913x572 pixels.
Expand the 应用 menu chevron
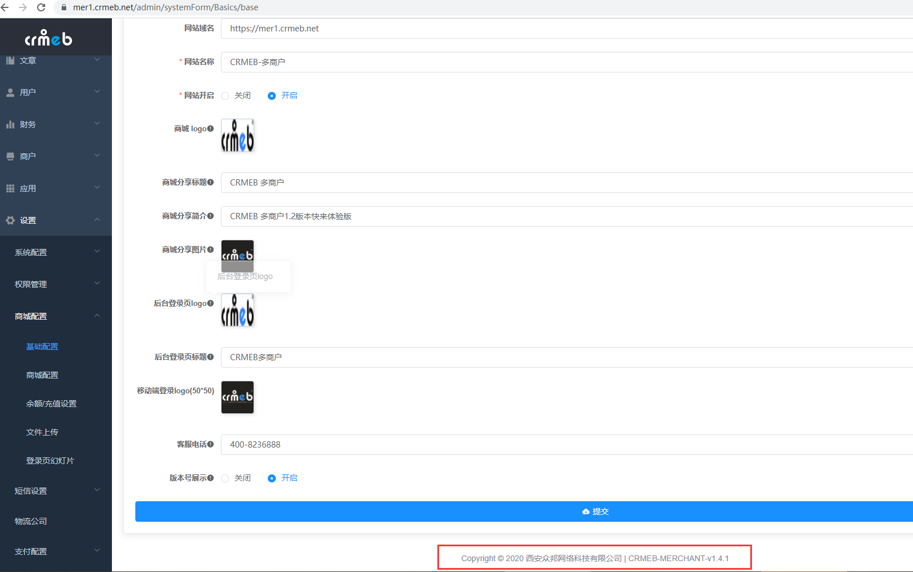tap(97, 187)
